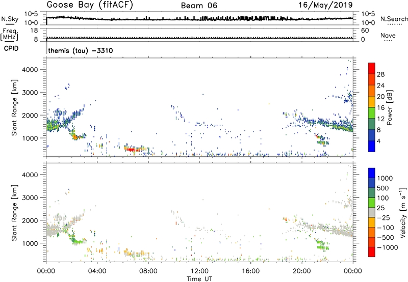This screenshot has width=408, height=282.
Task: Click the Slant Range [km] label of velocity panel
Action: pyautogui.click(x=14, y=213)
